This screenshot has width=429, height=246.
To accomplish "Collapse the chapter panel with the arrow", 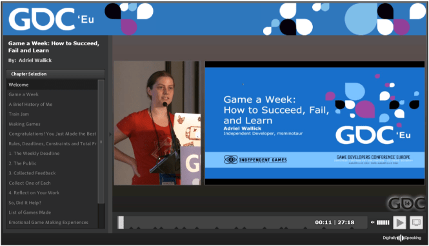I will tap(110, 134).
